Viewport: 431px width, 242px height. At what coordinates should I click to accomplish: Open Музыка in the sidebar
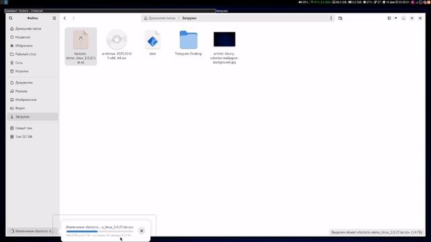point(32,91)
